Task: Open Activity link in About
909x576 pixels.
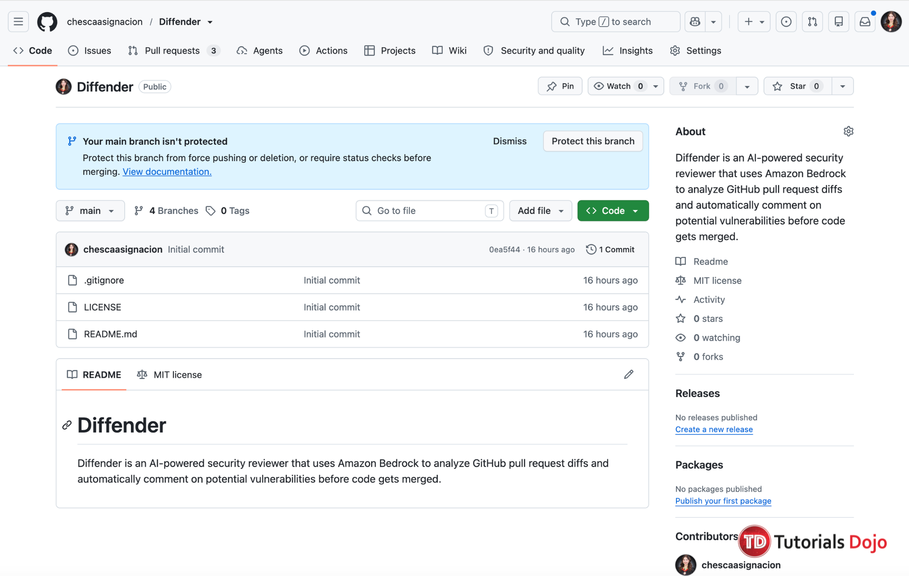Action: click(x=709, y=300)
